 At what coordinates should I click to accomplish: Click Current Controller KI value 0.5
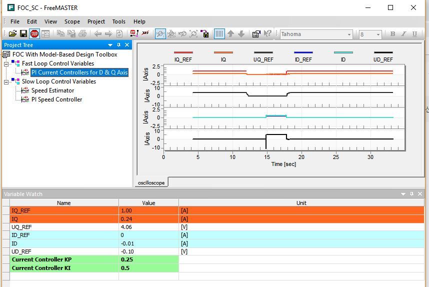[148, 268]
